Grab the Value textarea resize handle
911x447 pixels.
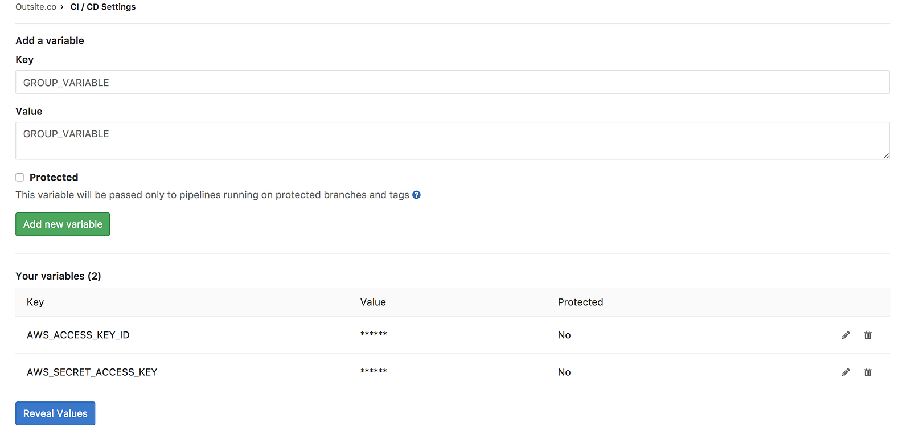click(886, 155)
